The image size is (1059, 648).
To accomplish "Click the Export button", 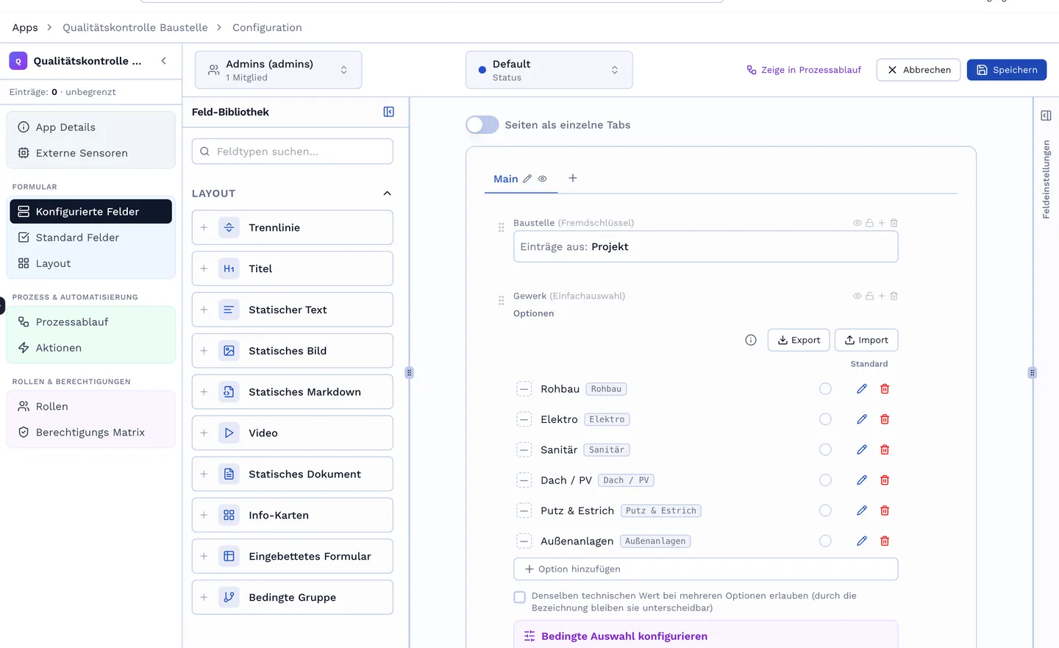I will pyautogui.click(x=799, y=340).
